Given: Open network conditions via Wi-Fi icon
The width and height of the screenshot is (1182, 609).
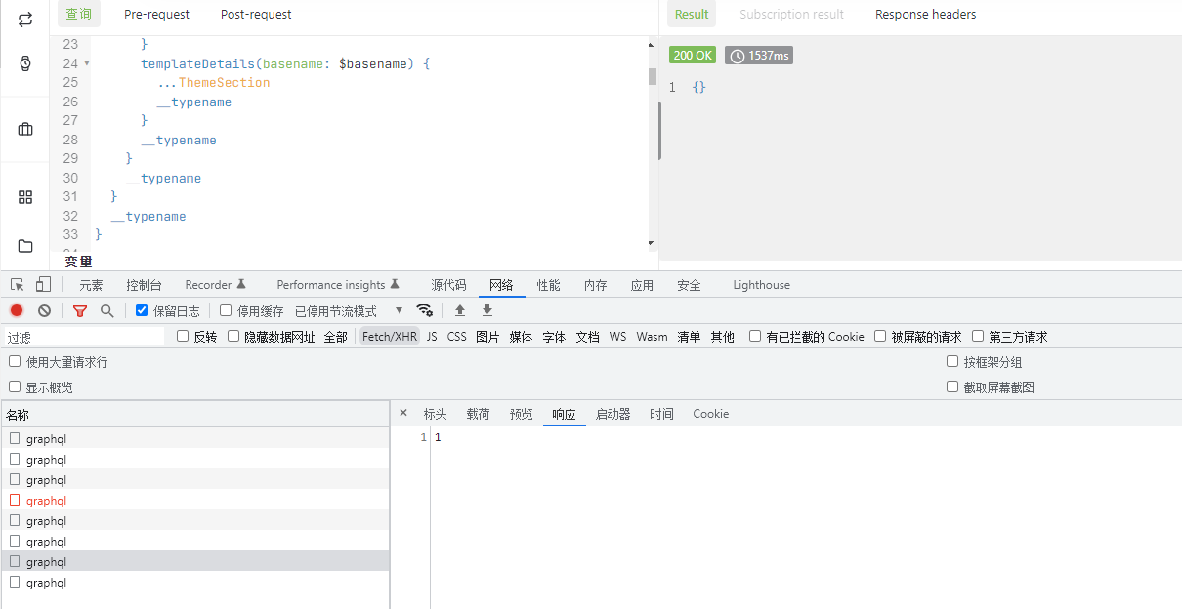Looking at the screenshot, I should (424, 310).
